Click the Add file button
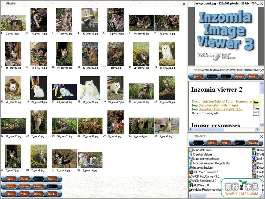 coord(24,186)
